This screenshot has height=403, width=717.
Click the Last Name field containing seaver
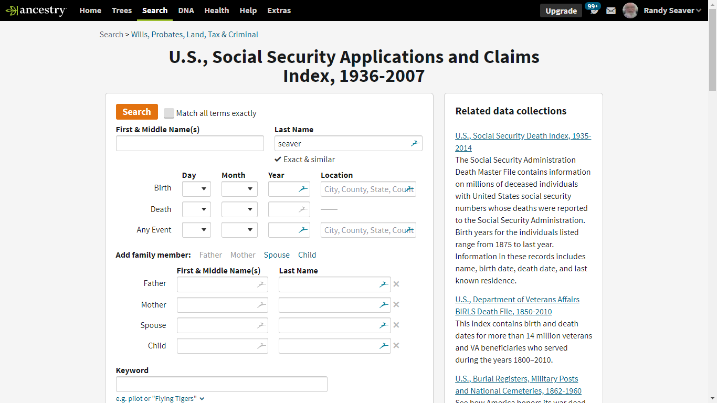(349, 143)
